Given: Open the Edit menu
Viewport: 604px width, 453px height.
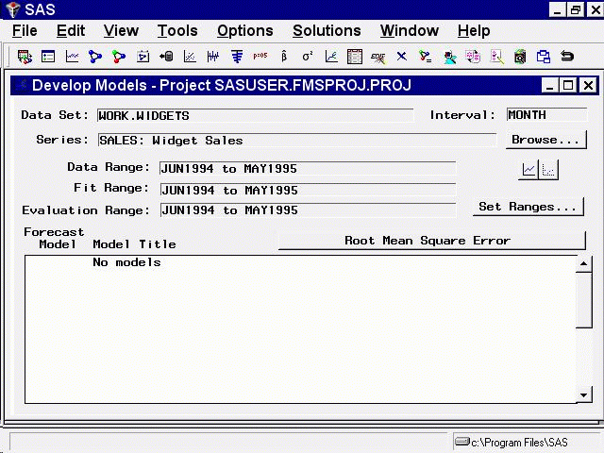Looking at the screenshot, I should pyautogui.click(x=71, y=30).
